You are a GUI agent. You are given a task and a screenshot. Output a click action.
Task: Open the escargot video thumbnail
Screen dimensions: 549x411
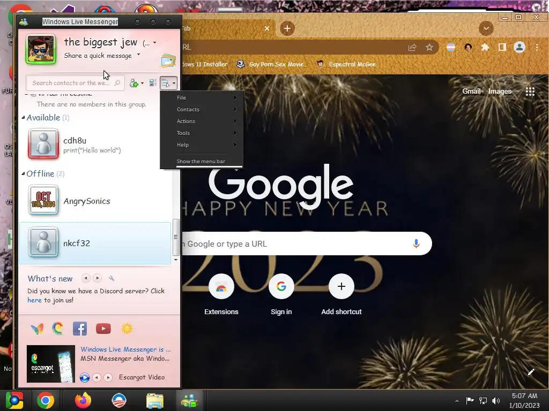point(51,364)
